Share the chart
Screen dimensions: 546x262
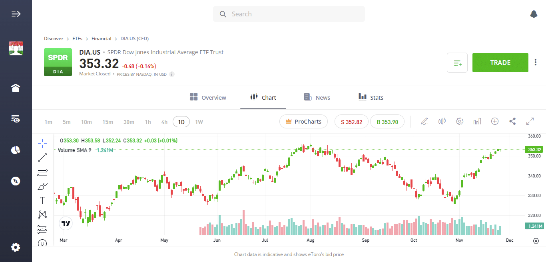[x=512, y=121]
